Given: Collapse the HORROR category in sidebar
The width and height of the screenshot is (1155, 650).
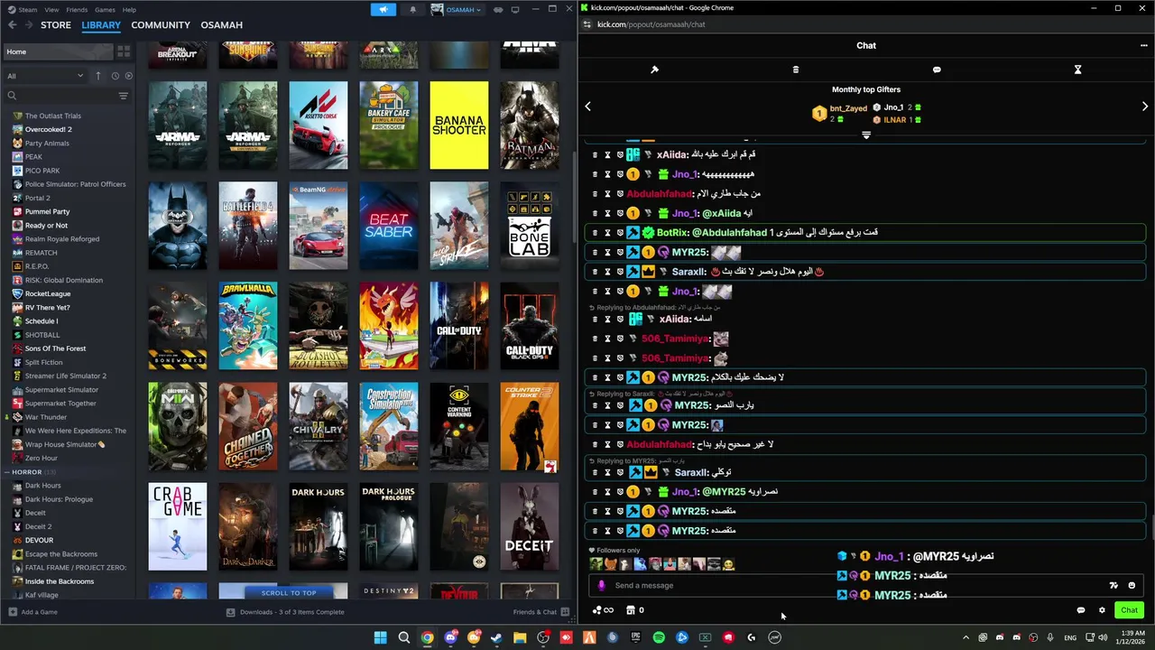Looking at the screenshot, I should pos(7,472).
